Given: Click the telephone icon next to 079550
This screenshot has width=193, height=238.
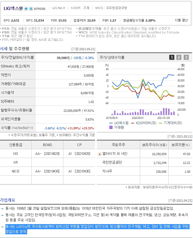Looking at the screenshot, I should [x=31, y=9].
